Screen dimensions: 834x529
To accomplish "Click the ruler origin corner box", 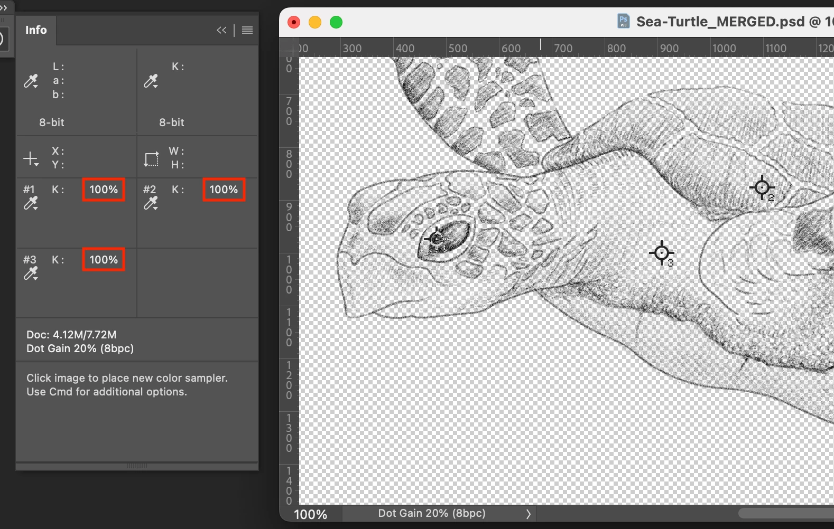I will click(x=289, y=47).
